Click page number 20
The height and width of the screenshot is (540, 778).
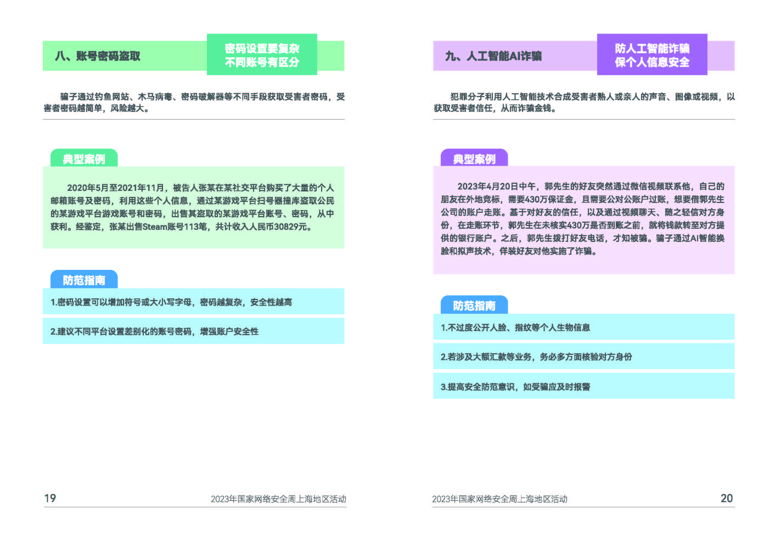coord(726,498)
